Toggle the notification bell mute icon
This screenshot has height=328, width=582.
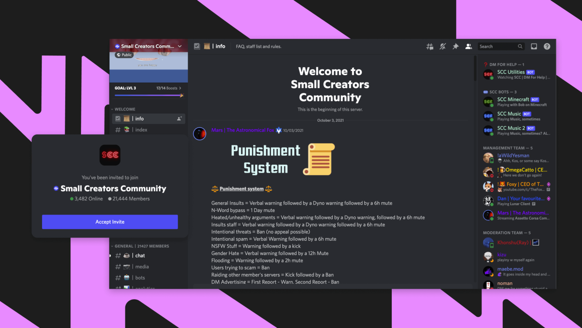pos(443,46)
